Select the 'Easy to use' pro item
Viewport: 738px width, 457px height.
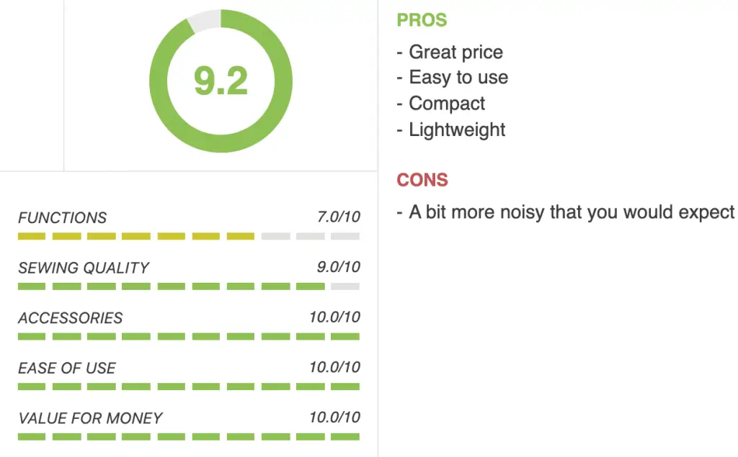point(453,78)
